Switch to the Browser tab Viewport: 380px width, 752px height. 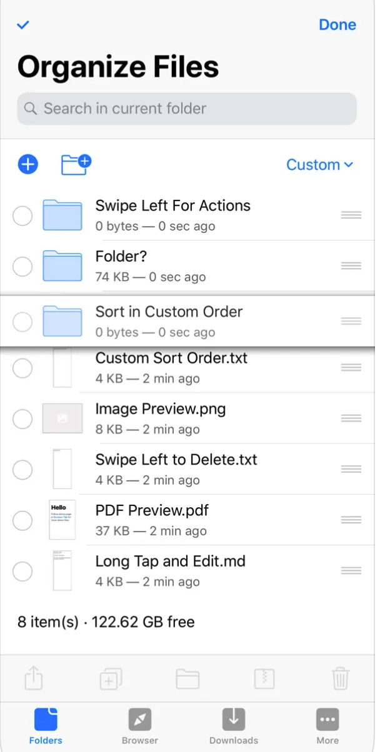point(140,726)
